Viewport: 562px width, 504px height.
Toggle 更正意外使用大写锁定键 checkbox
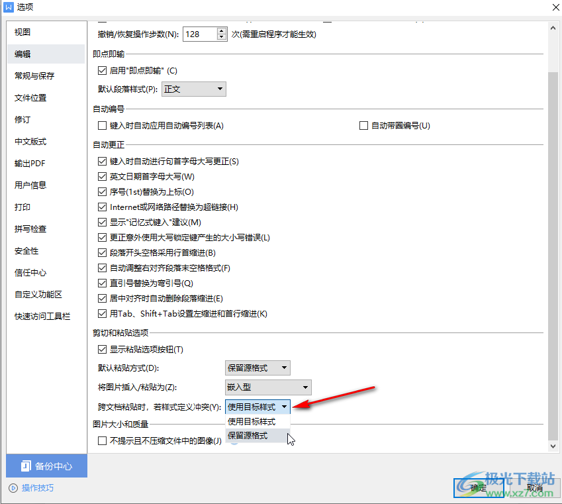[102, 238]
